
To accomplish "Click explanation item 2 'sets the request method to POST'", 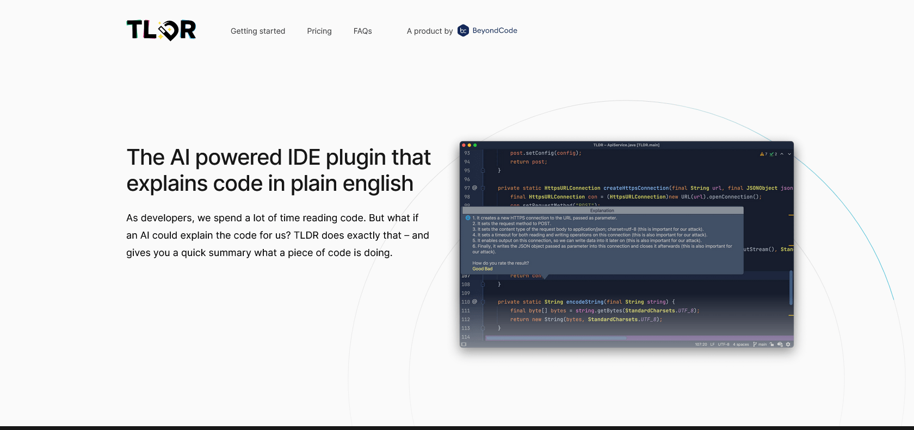I will (x=511, y=223).
